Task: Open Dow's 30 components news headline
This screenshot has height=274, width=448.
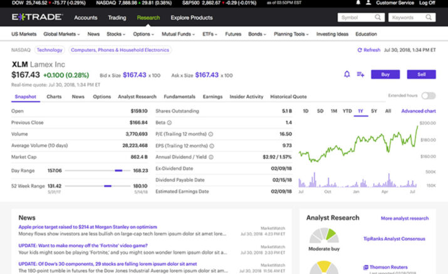Action: (107, 264)
